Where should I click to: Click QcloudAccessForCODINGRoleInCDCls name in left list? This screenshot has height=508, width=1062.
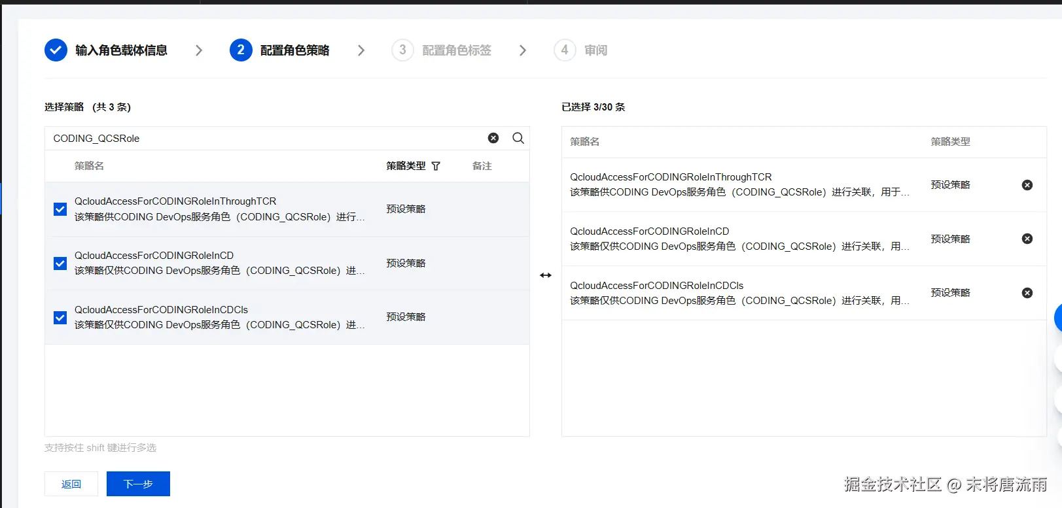161,310
